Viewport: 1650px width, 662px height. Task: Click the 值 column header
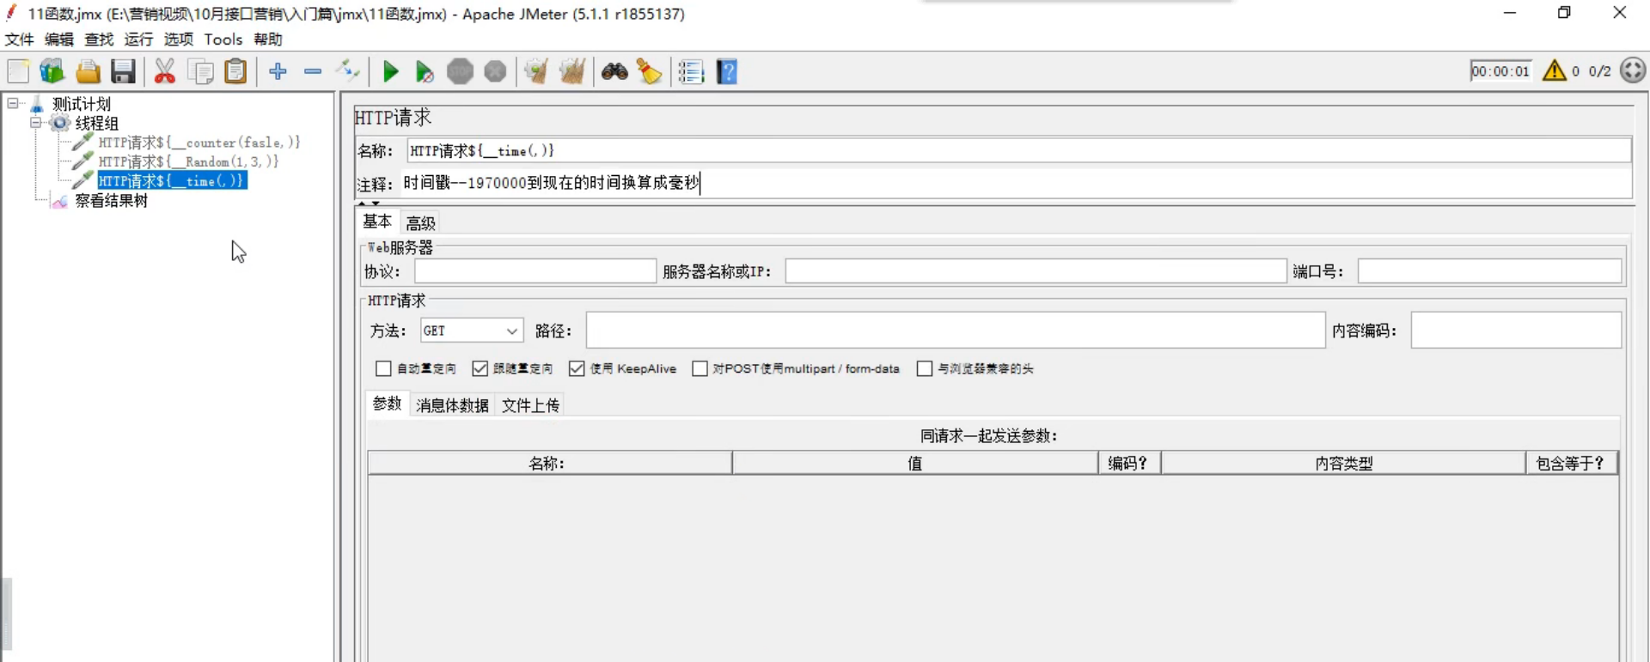(x=915, y=464)
